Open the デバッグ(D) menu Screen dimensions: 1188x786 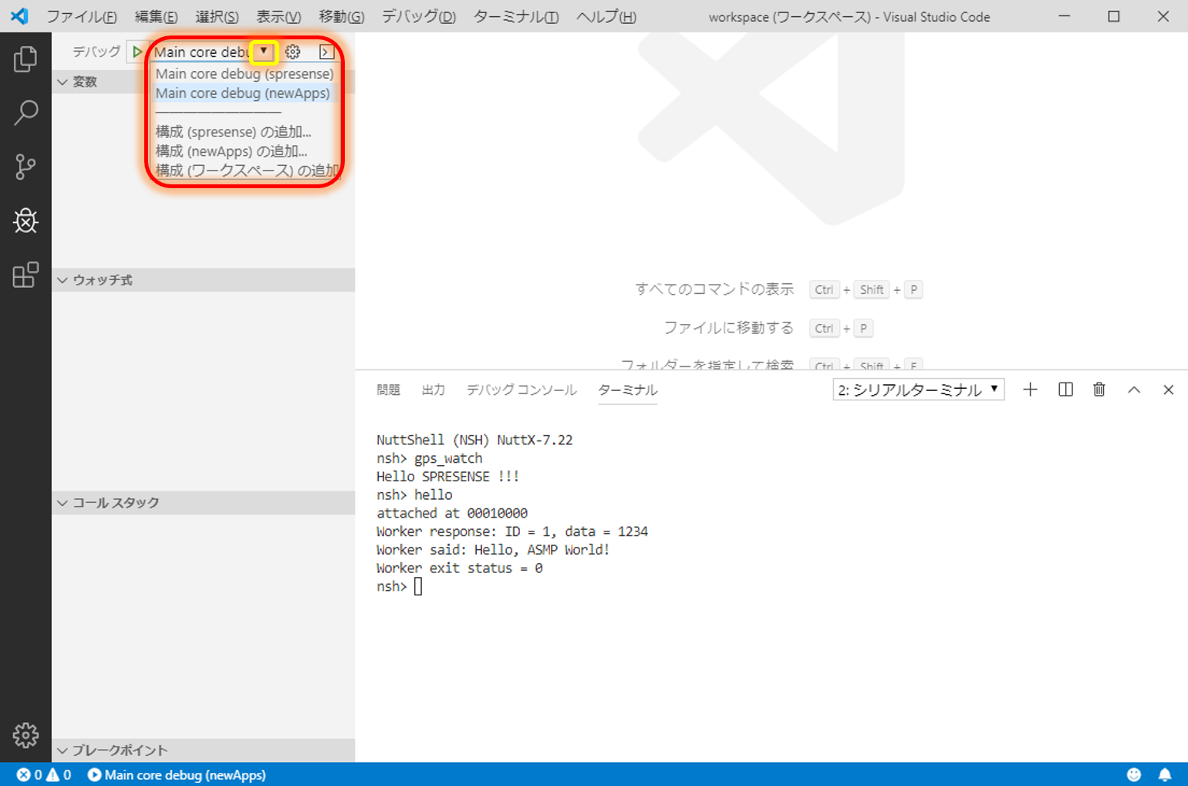[x=417, y=16]
